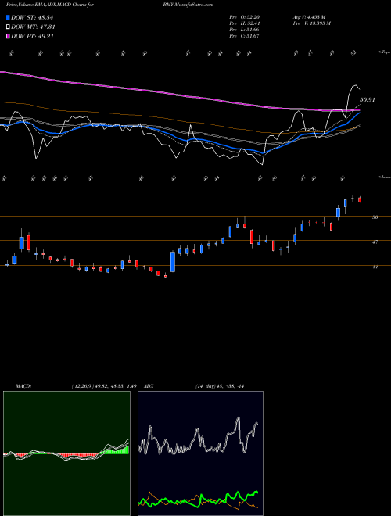
Task: Click the Prev L: 51.66 value
Action: pyautogui.click(x=244, y=30)
